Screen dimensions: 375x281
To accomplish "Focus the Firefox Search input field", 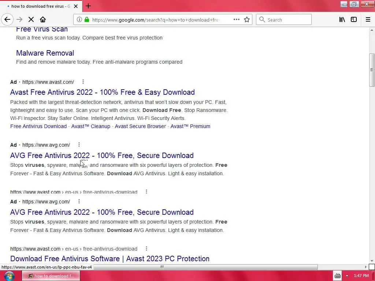I will tap(284, 20).
